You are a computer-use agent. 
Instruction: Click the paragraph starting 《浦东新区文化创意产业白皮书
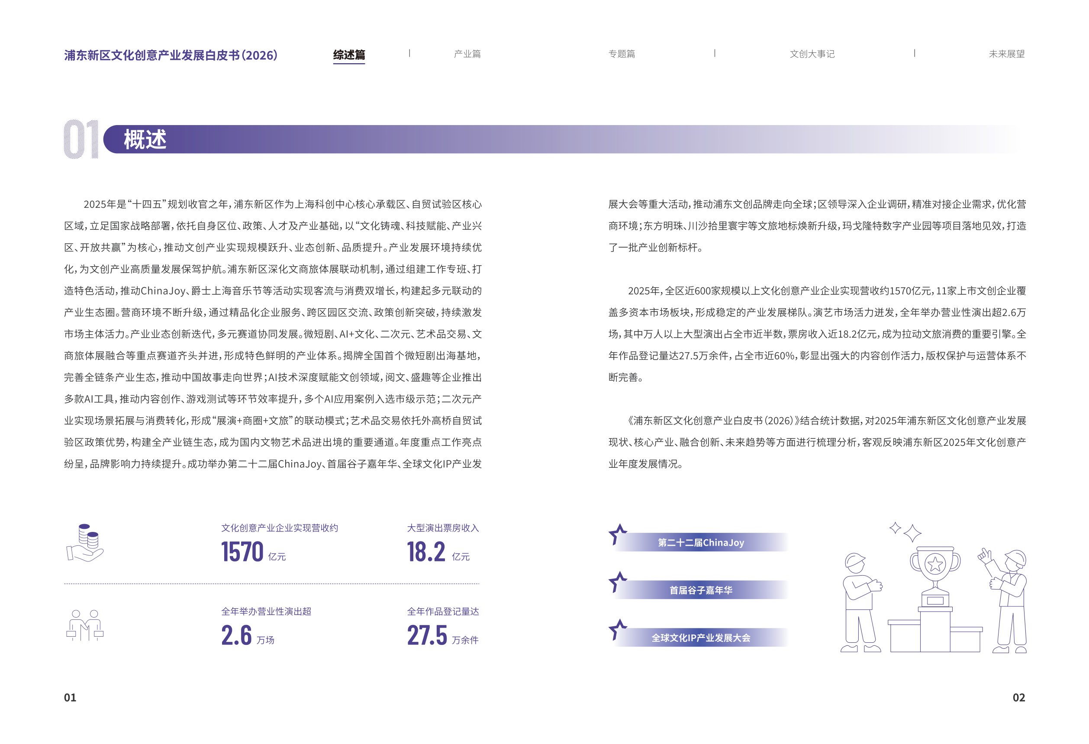pyautogui.click(x=817, y=442)
